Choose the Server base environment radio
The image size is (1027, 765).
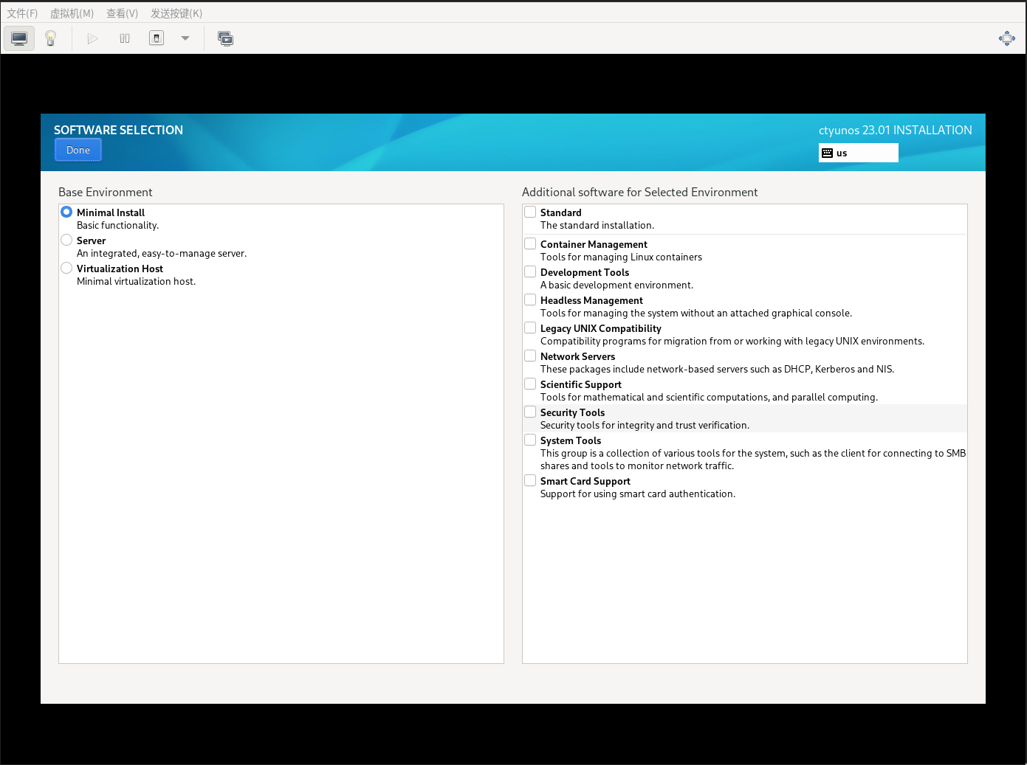(66, 240)
